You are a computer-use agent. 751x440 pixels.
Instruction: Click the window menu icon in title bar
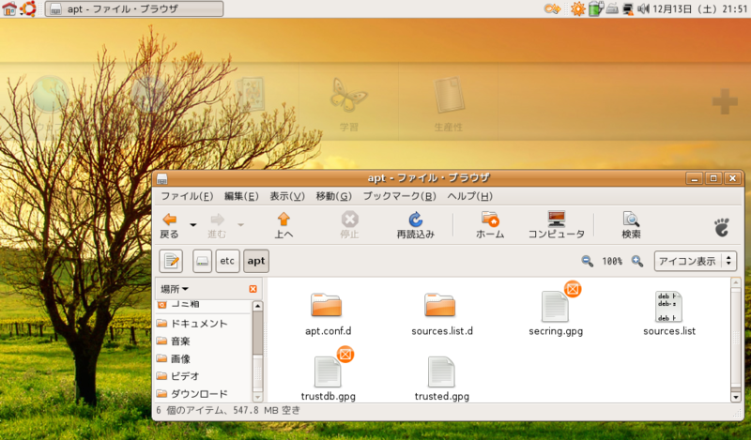click(x=161, y=178)
